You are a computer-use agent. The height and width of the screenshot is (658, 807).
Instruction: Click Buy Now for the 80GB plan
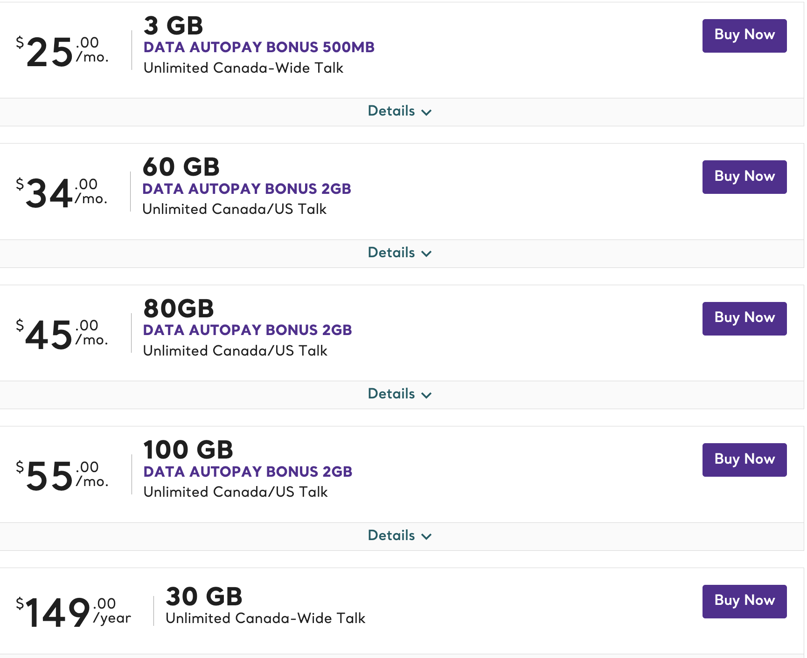744,318
